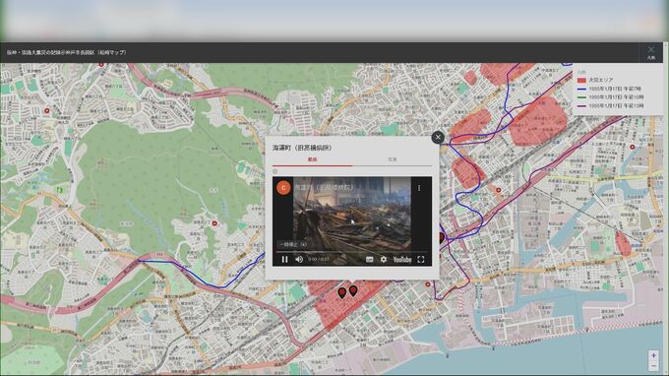Open the video settings gear
The width and height of the screenshot is (669, 376).
tap(384, 259)
